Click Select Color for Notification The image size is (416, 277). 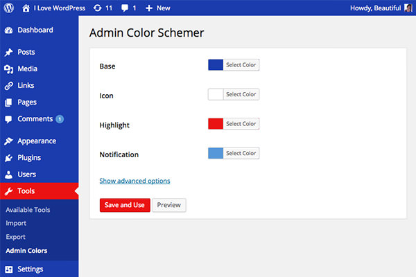(x=241, y=153)
